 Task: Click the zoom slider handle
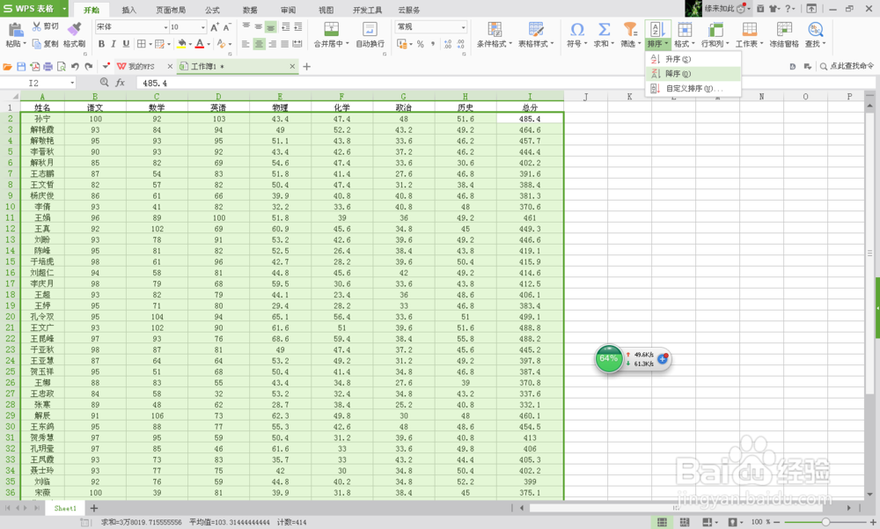click(x=825, y=522)
